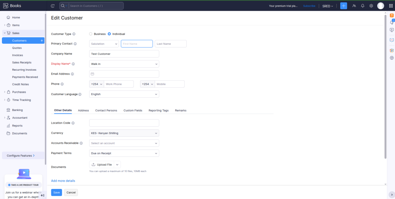Select the Individual customer type
The width and height of the screenshot is (395, 199).
click(x=109, y=34)
